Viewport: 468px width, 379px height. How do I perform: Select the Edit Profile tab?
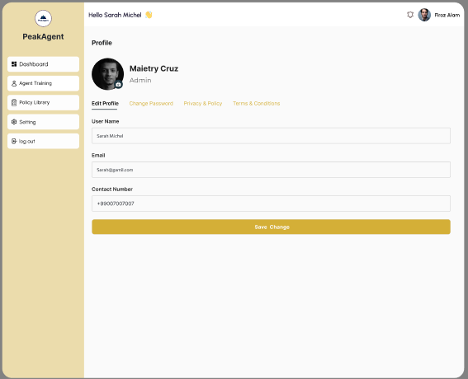105,103
